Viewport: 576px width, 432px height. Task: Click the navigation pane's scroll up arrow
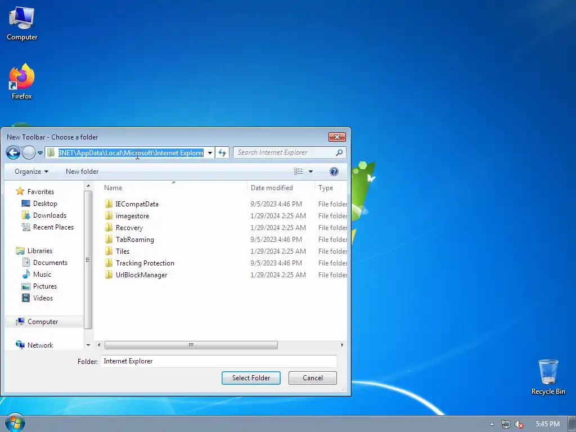[x=88, y=187]
